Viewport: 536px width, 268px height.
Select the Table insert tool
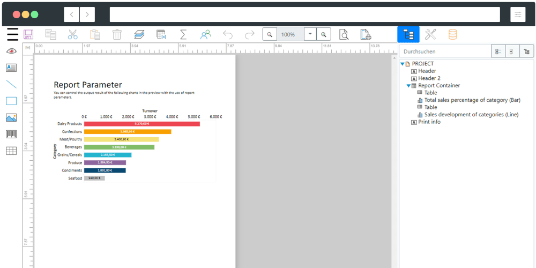pyautogui.click(x=11, y=151)
